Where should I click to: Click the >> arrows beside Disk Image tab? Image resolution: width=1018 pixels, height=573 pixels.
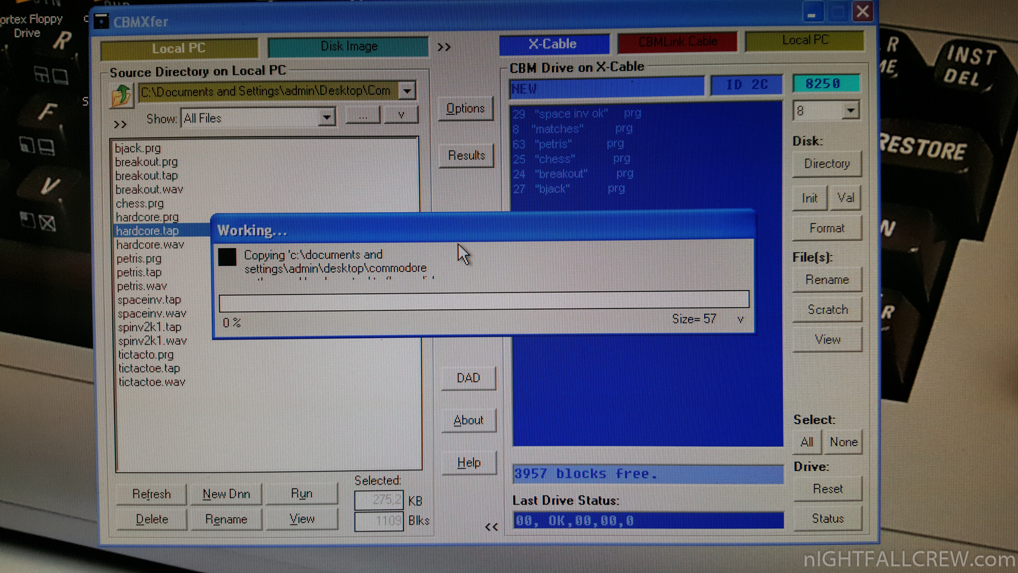444,47
